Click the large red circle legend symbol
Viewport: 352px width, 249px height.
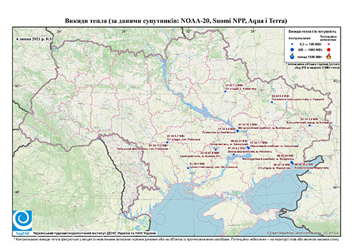click(x=329, y=49)
